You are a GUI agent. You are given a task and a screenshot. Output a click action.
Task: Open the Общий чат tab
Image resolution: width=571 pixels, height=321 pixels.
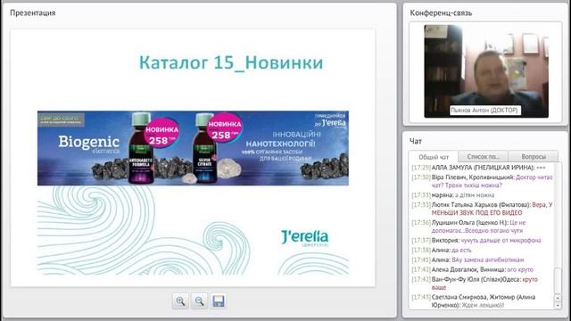point(434,157)
